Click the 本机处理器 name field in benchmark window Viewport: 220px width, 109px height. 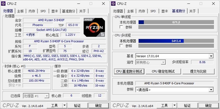(174, 83)
